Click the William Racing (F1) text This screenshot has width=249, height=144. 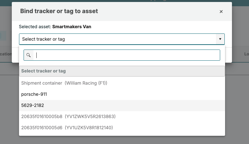click(86, 83)
